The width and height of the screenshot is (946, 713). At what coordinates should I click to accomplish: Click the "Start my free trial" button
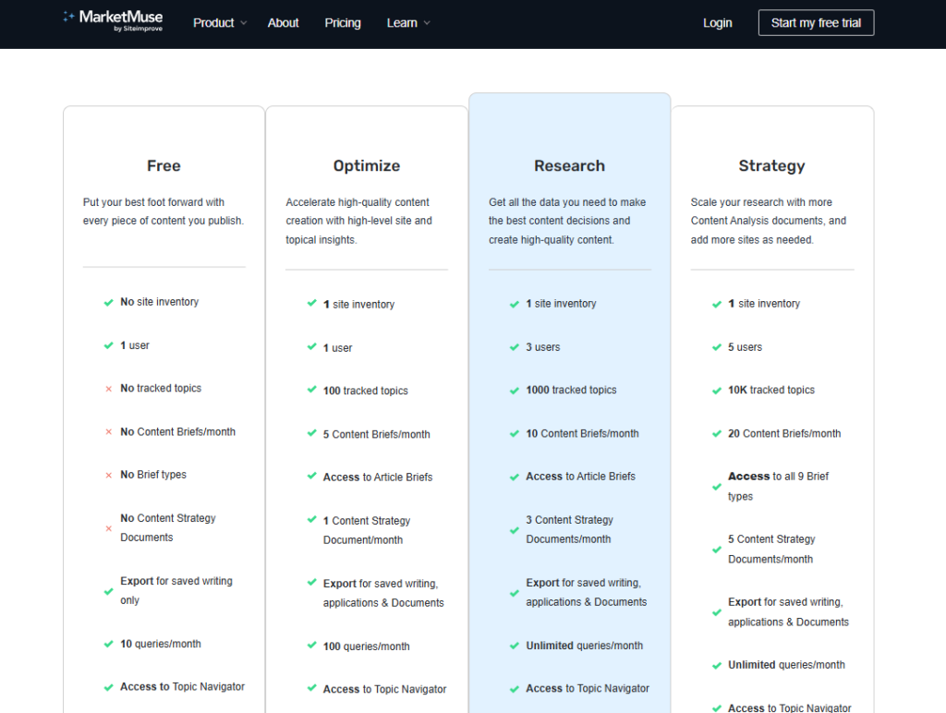pos(816,22)
